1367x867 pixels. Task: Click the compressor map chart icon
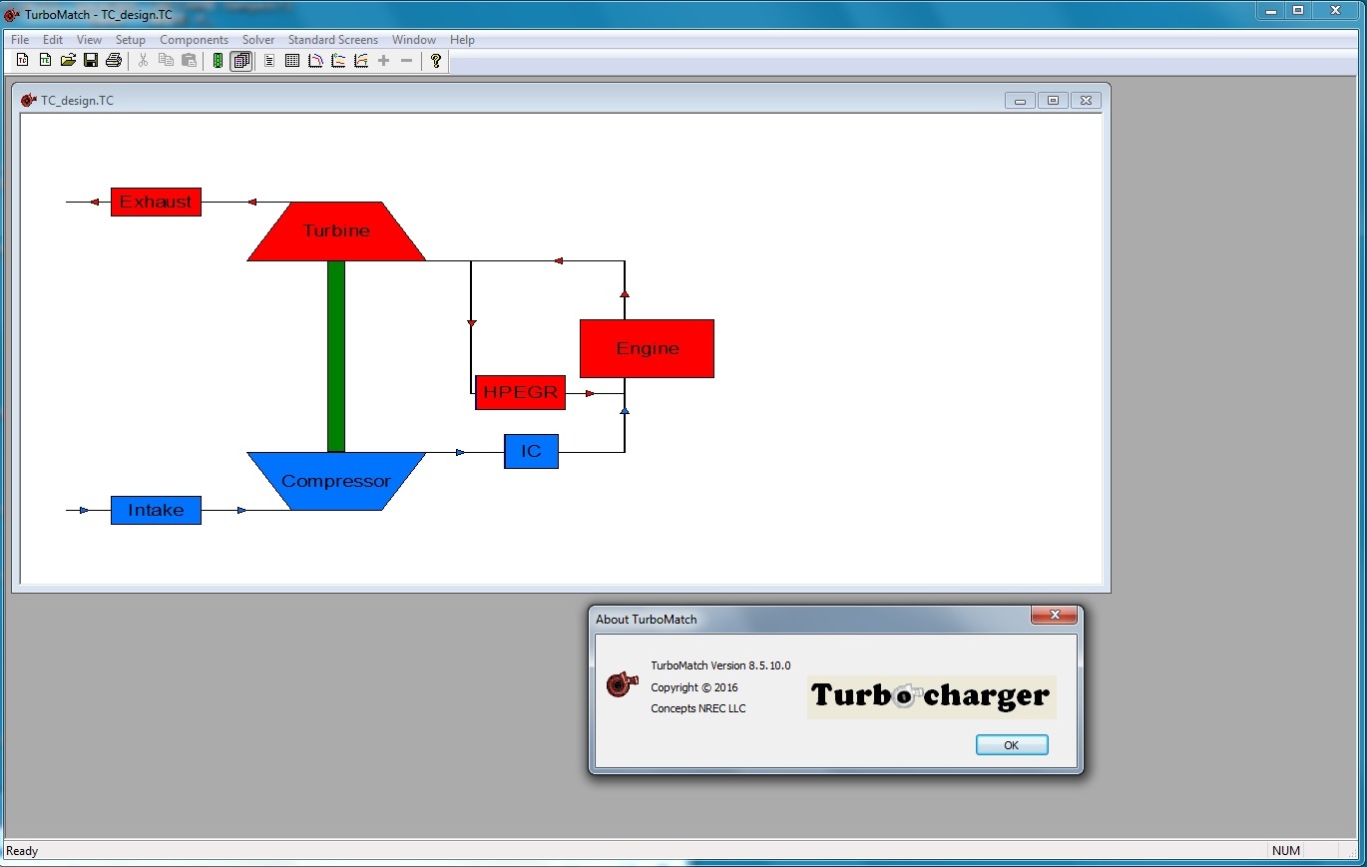click(x=338, y=61)
